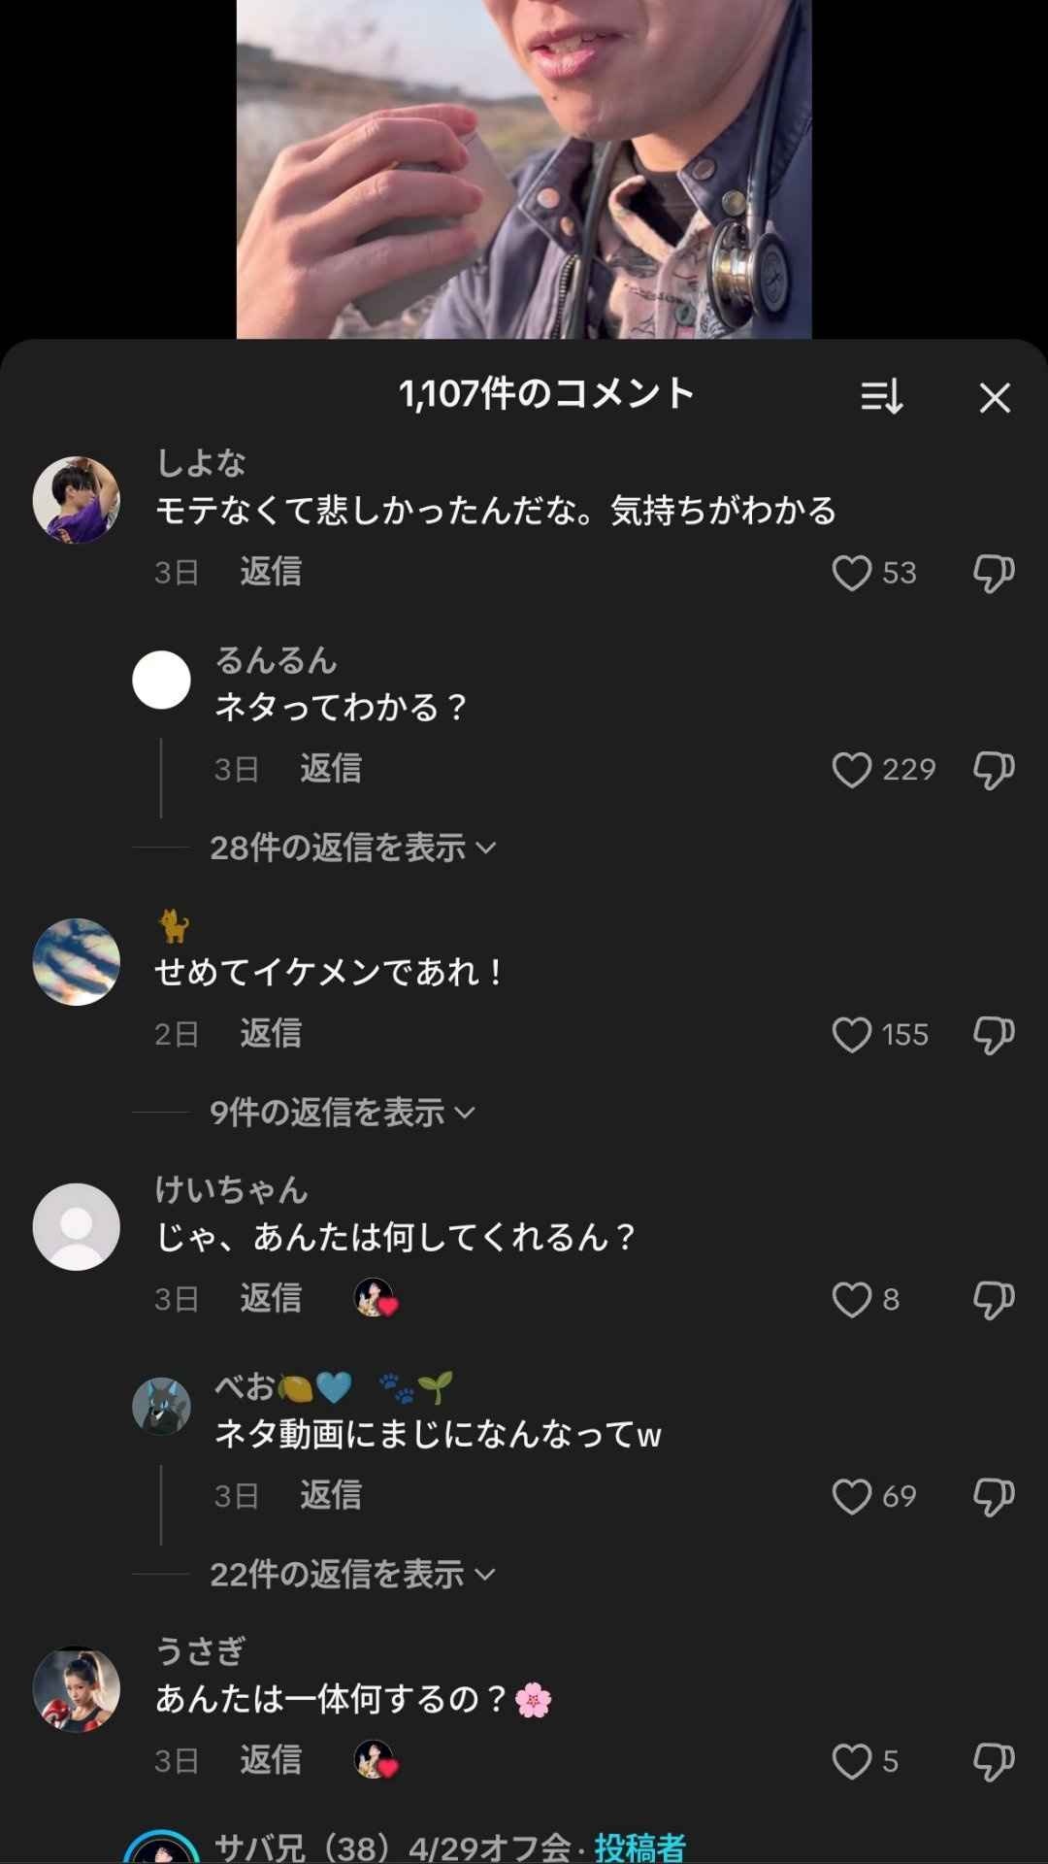Open the comment sort options icon
Viewport: 1048px width, 1864px height.
click(x=881, y=397)
